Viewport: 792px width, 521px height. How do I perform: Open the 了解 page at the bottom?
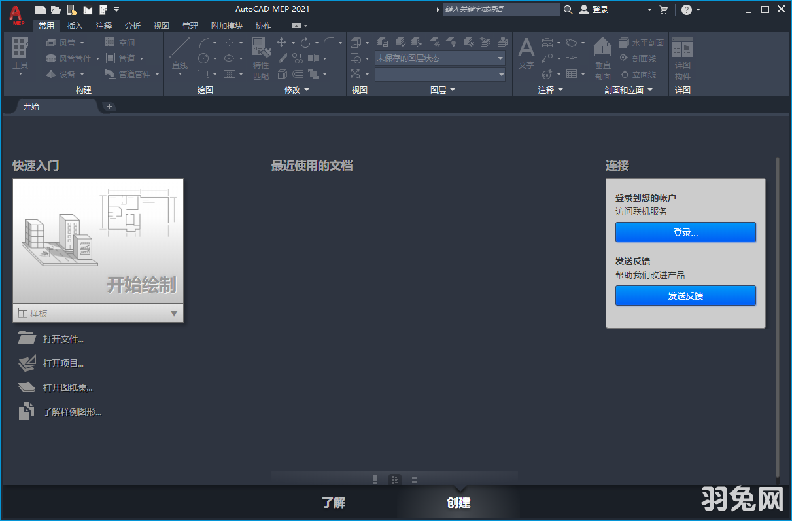pos(334,503)
